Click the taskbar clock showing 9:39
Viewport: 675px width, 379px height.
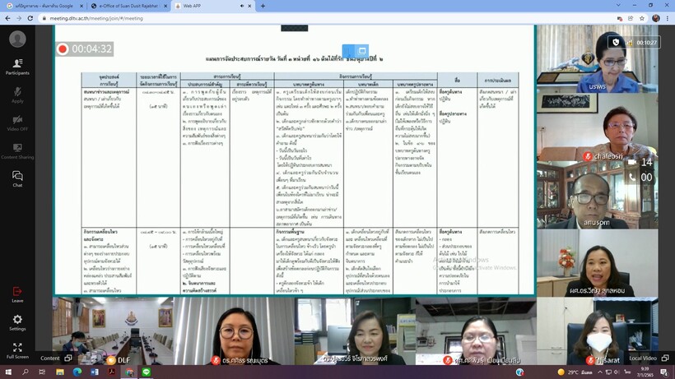click(645, 372)
